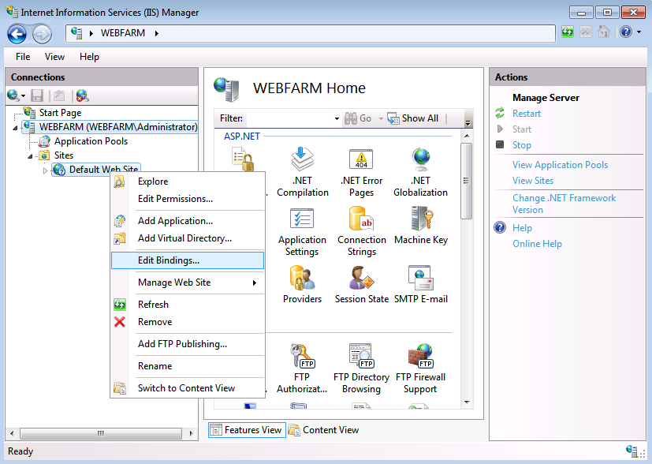This screenshot has width=652, height=464.
Task: Click the .NET Authorization lock icon
Action: [x=243, y=159]
